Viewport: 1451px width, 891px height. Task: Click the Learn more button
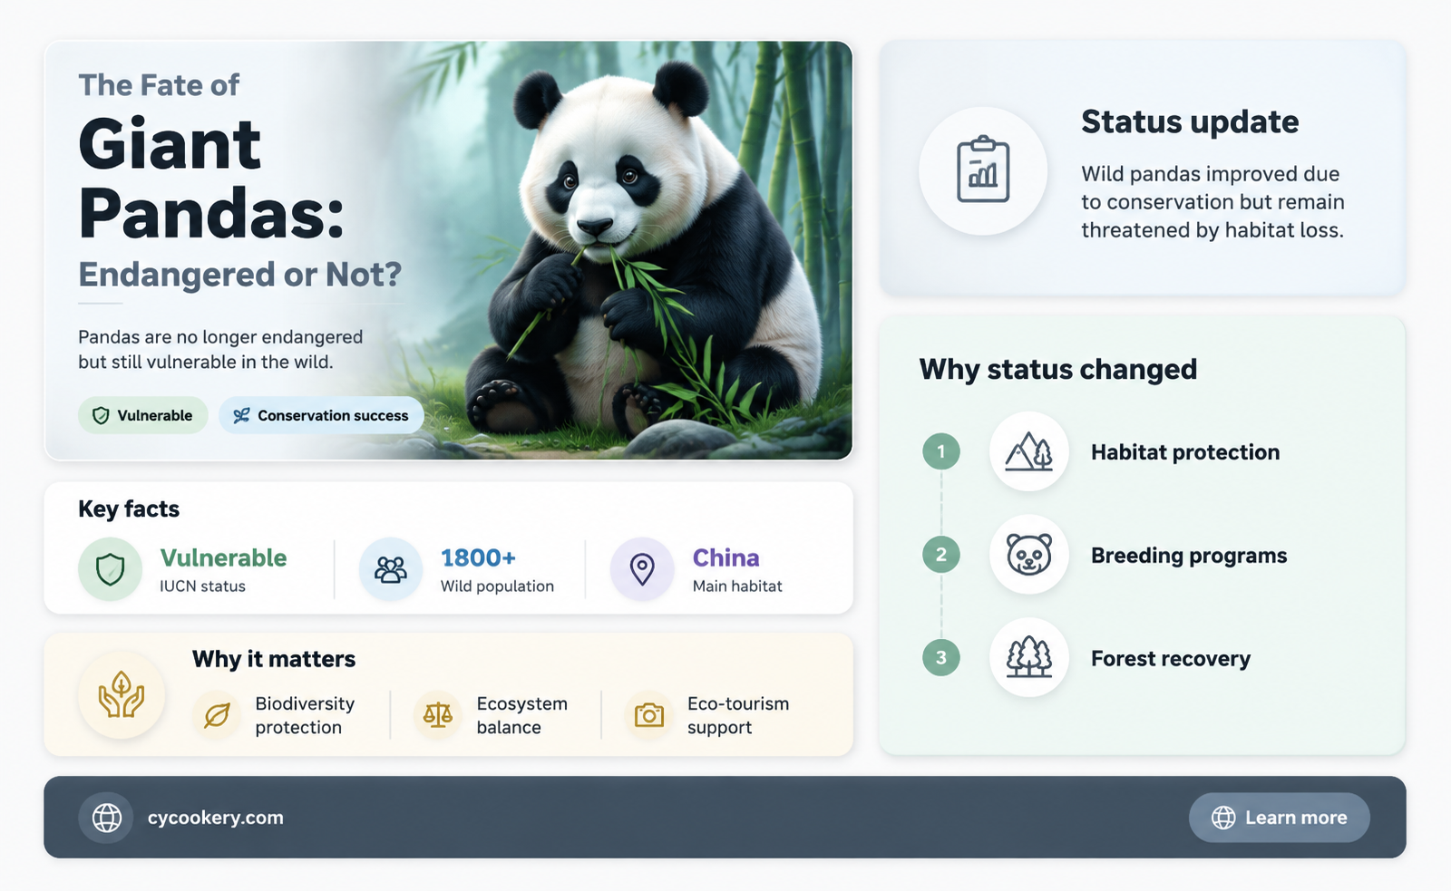click(x=1279, y=818)
